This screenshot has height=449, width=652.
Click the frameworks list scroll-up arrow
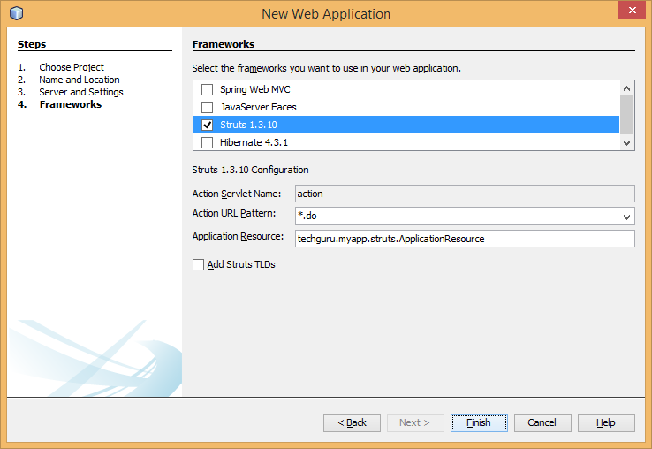click(626, 88)
